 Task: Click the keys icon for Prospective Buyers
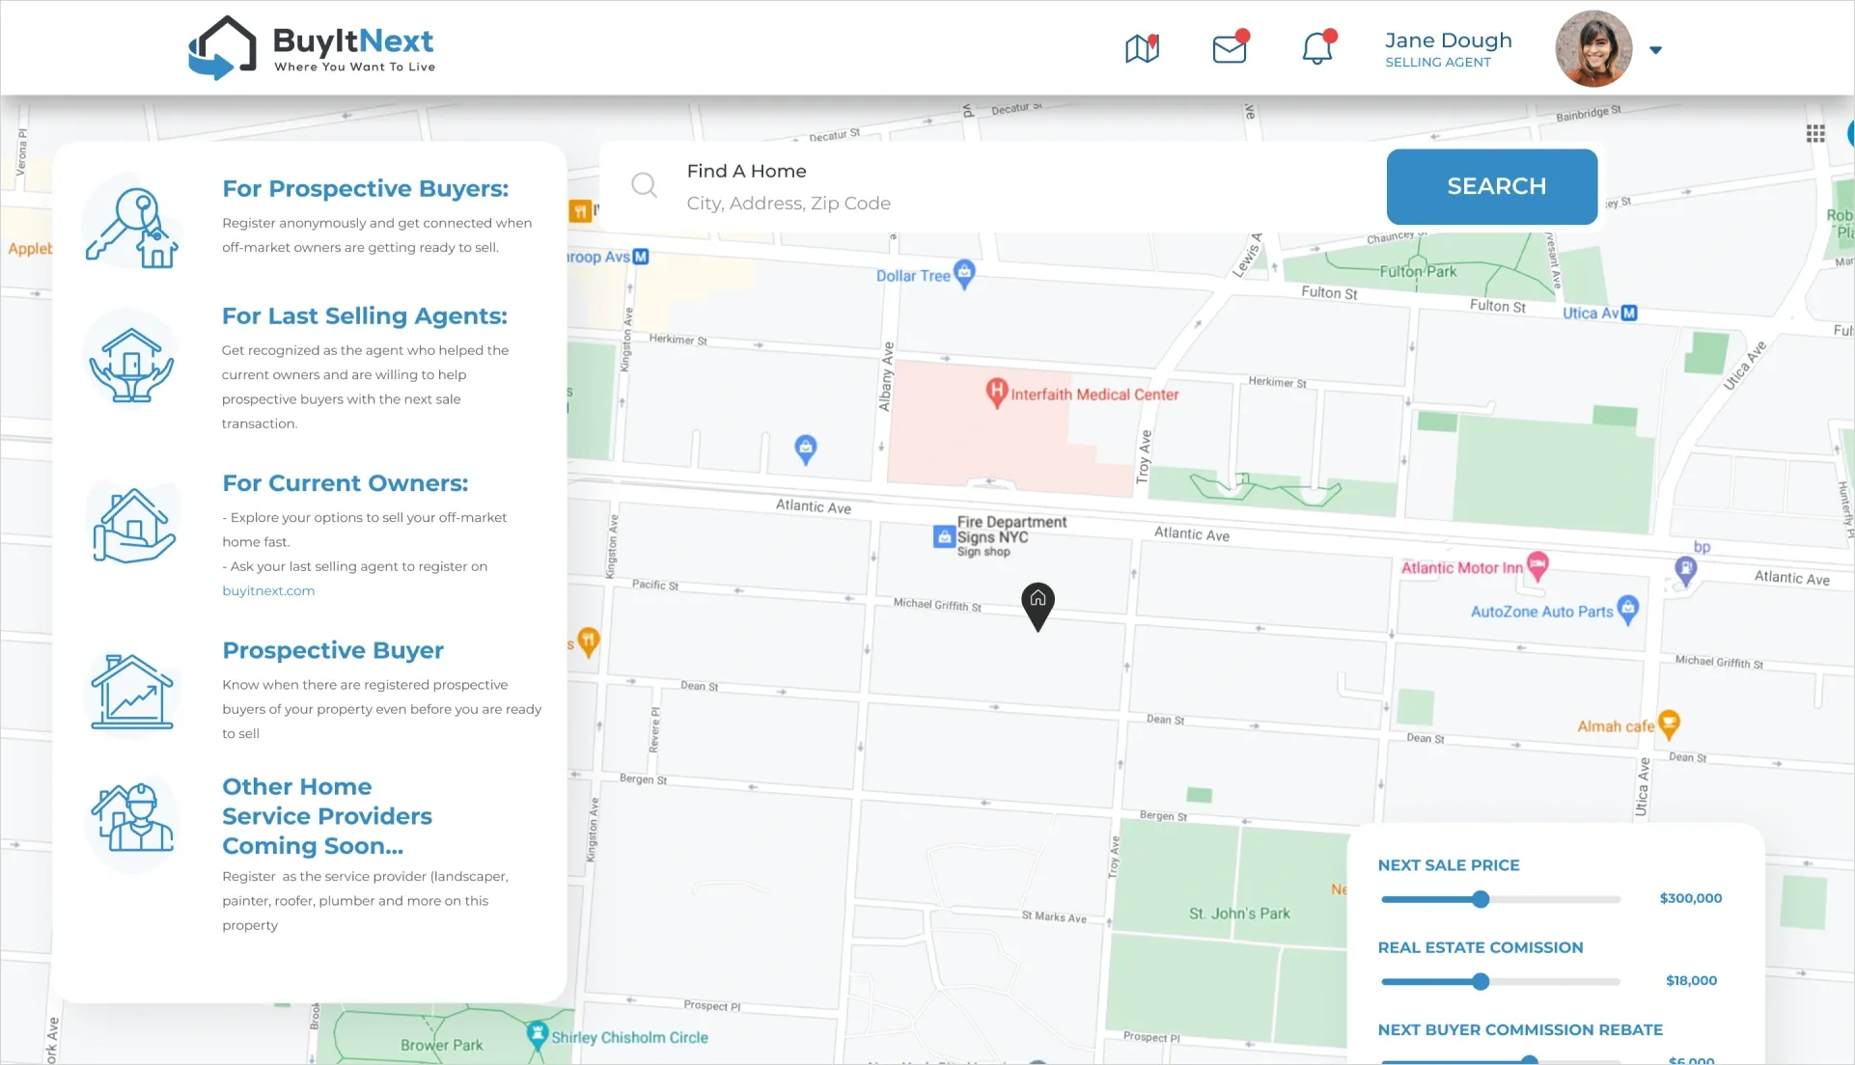(132, 228)
